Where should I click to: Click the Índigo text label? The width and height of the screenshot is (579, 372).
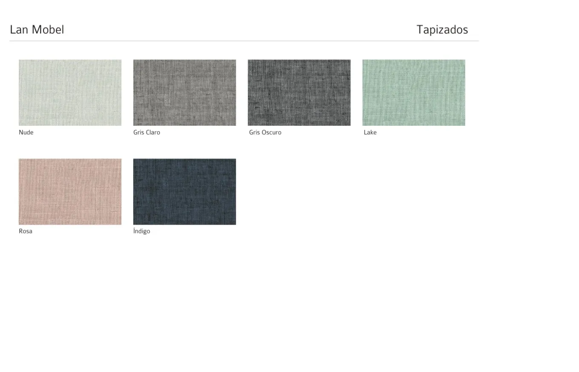tap(142, 231)
